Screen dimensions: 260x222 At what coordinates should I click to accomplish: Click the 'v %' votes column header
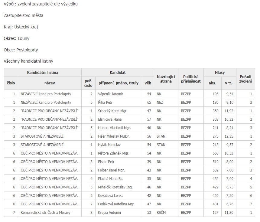(x=229, y=83)
